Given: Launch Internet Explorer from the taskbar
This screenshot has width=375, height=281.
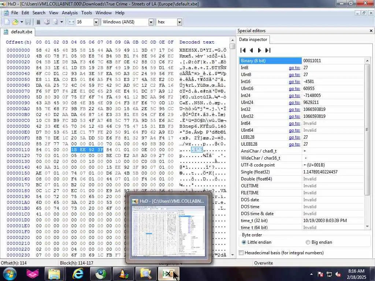Looking at the screenshot, I should click(x=78, y=274).
